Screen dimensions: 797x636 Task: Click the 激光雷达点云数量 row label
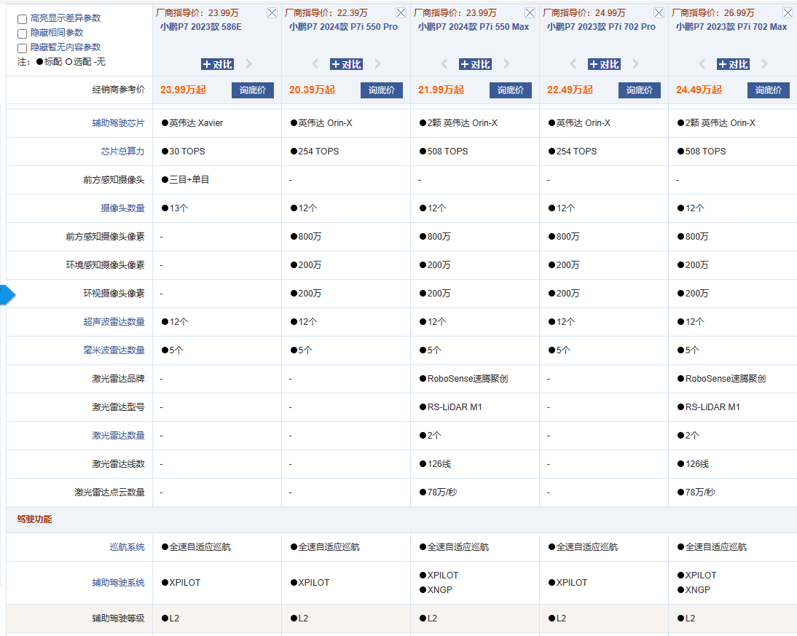[110, 492]
